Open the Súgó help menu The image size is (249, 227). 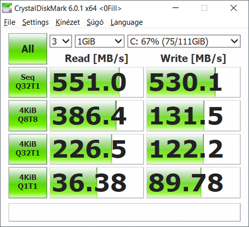coord(95,22)
